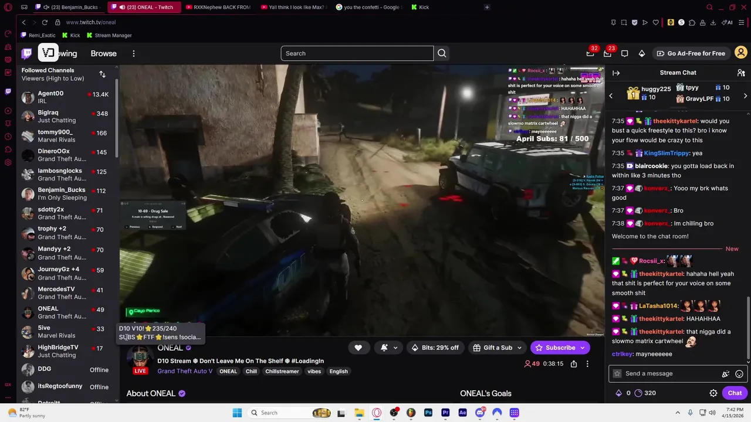Expand Subscribe options arrow
Screen dimensions: 751x422
[x=583, y=348]
